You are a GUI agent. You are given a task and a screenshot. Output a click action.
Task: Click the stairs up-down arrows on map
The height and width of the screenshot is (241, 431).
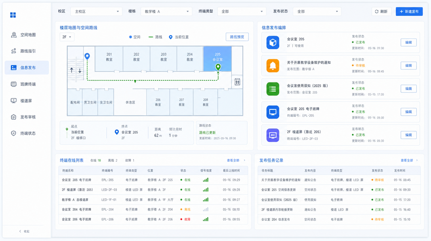pyautogui.click(x=76, y=71)
